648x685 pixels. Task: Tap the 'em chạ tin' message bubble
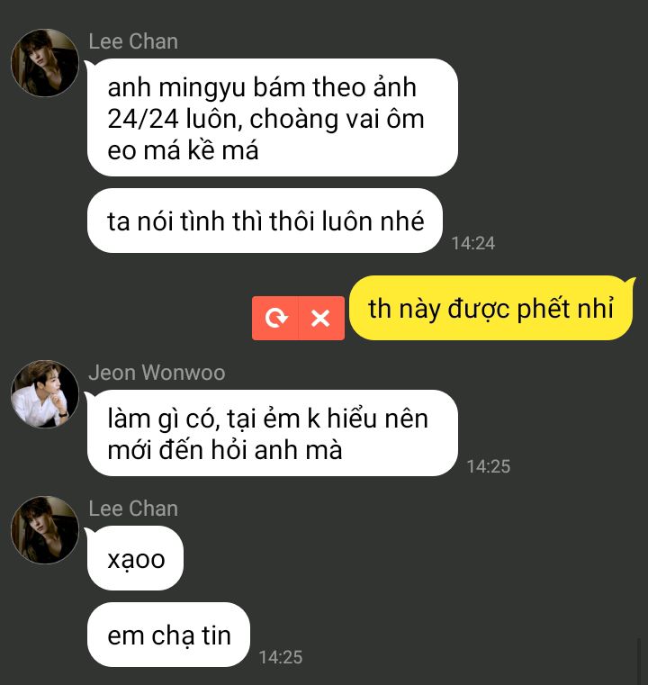[168, 635]
